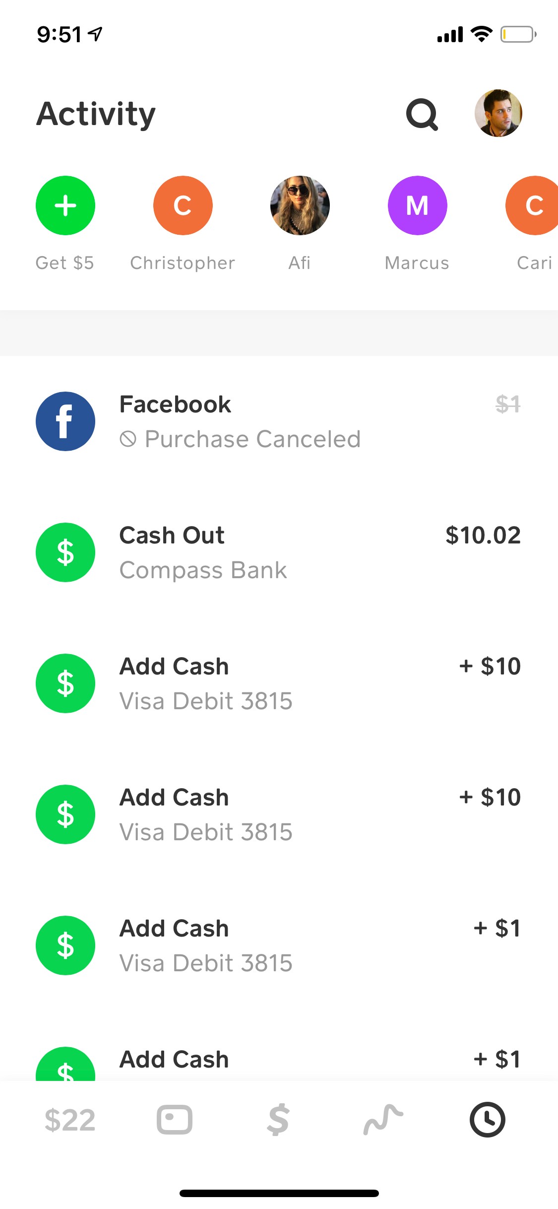Select the Christopher contact avatar
The width and height of the screenshot is (558, 1209).
(x=183, y=205)
